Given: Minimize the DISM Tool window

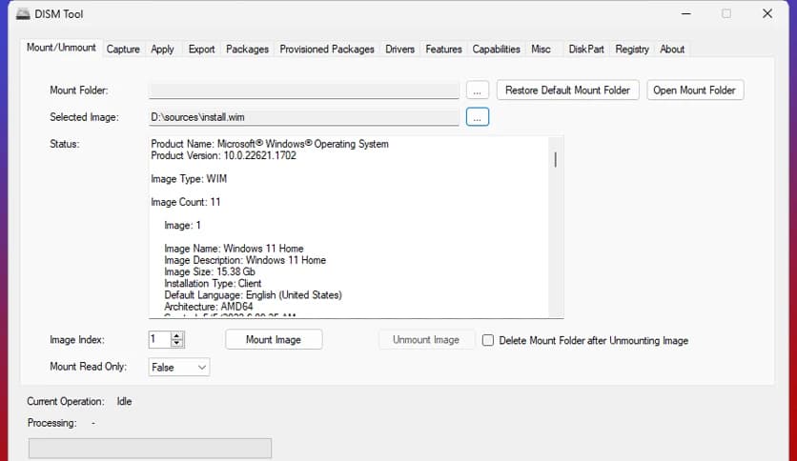Looking at the screenshot, I should point(686,13).
